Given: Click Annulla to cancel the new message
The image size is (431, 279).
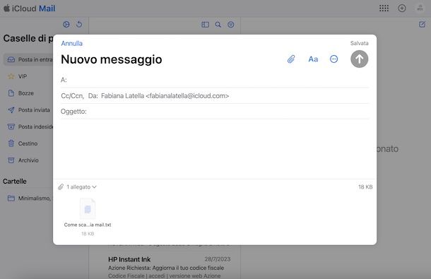Looking at the screenshot, I should [x=72, y=43].
